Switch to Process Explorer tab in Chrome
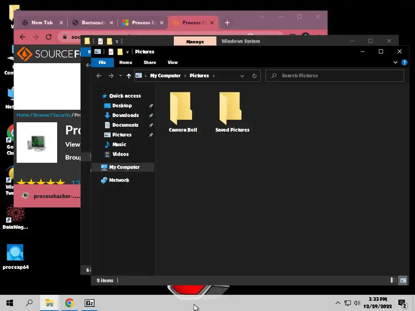The image size is (415, 311). (140, 23)
